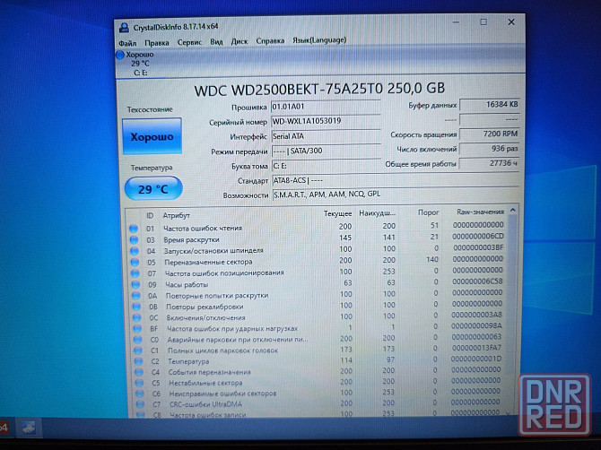Image resolution: width=601 pixels, height=450 pixels.
Task: Click status icon for Включения/отключения
Action: pyautogui.click(x=137, y=318)
